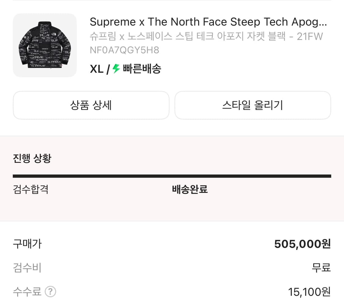
Task: Expand the 진행 상황 progress section
Action: [x=32, y=158]
